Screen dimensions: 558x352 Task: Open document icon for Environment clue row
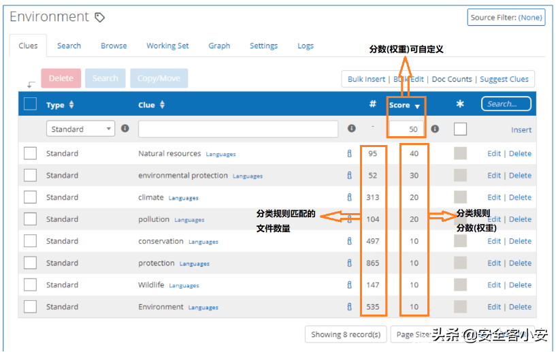pyautogui.click(x=350, y=307)
